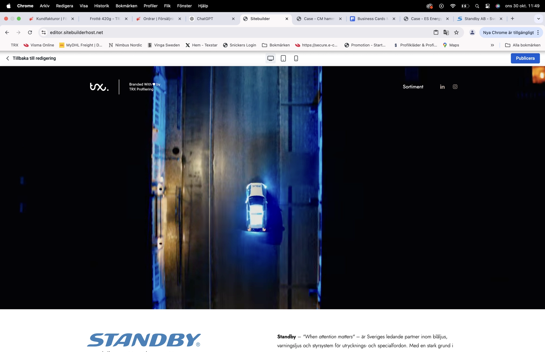Viewport: 545px width, 352px height.
Task: Switch to mobile phone preview mode
Action: [x=296, y=58]
